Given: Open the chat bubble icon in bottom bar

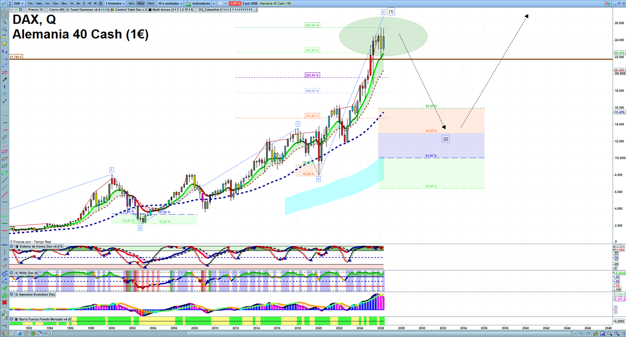Looking at the screenshot, I should 20,333.
